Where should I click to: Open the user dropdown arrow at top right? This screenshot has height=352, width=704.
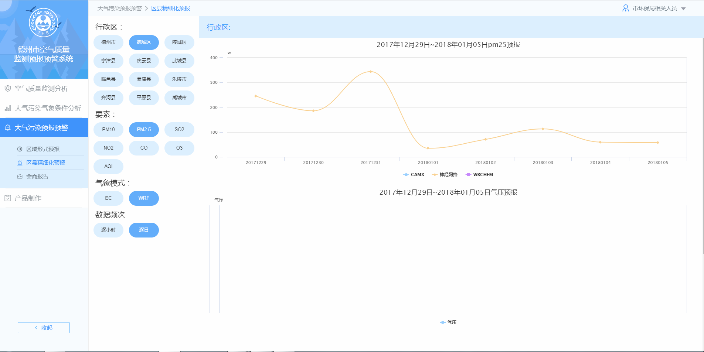pos(683,9)
